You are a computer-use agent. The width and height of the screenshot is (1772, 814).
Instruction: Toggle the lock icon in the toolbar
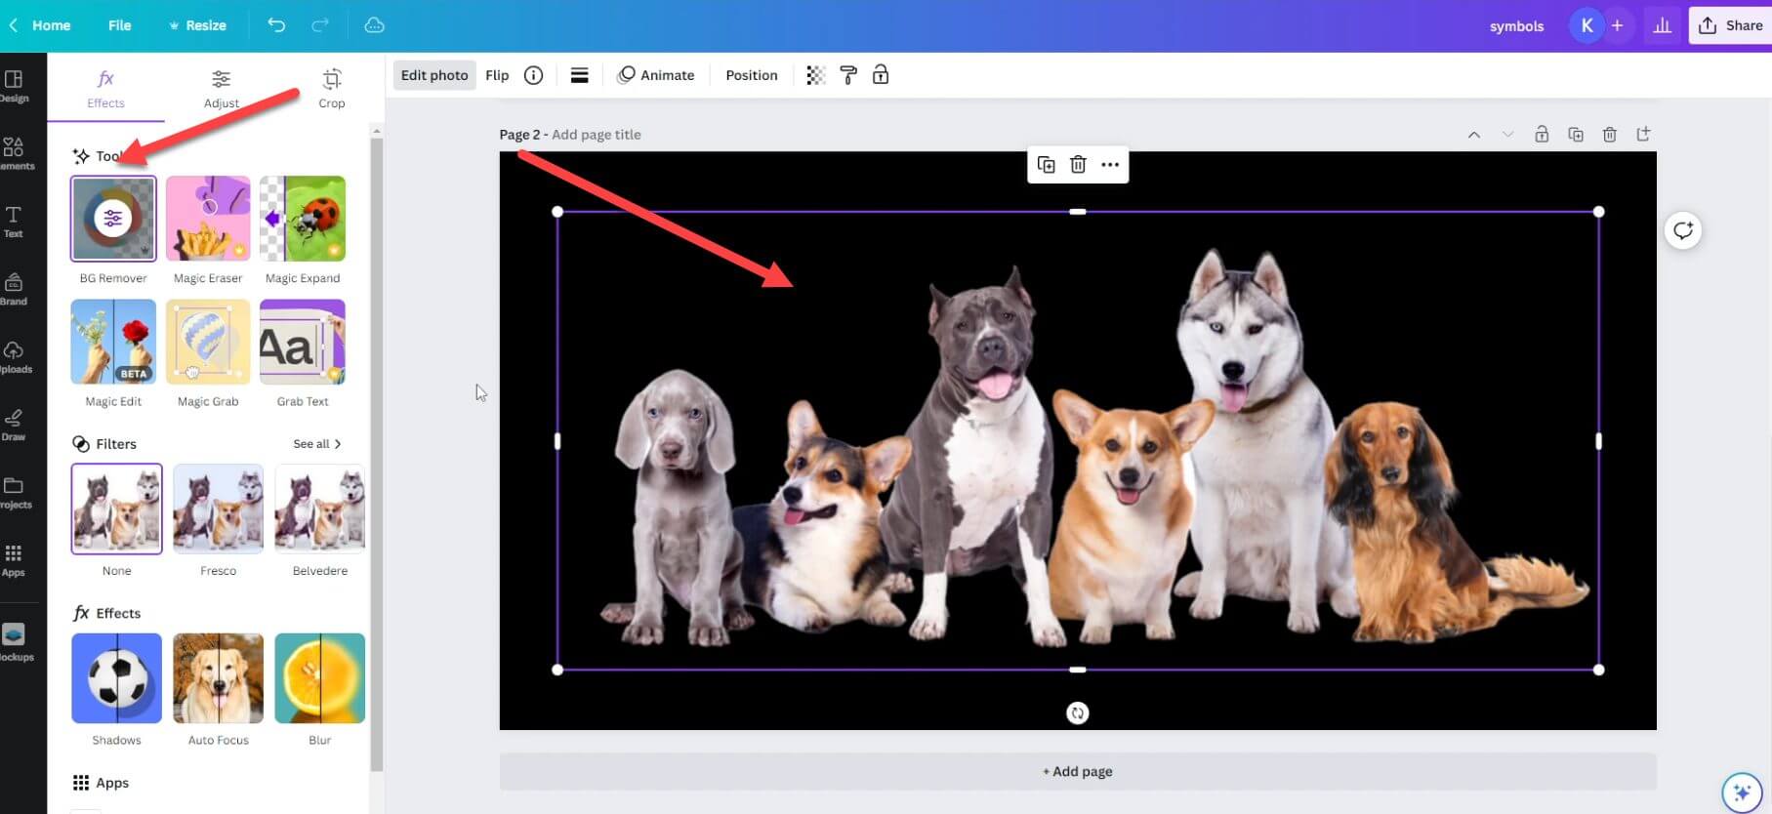(881, 75)
